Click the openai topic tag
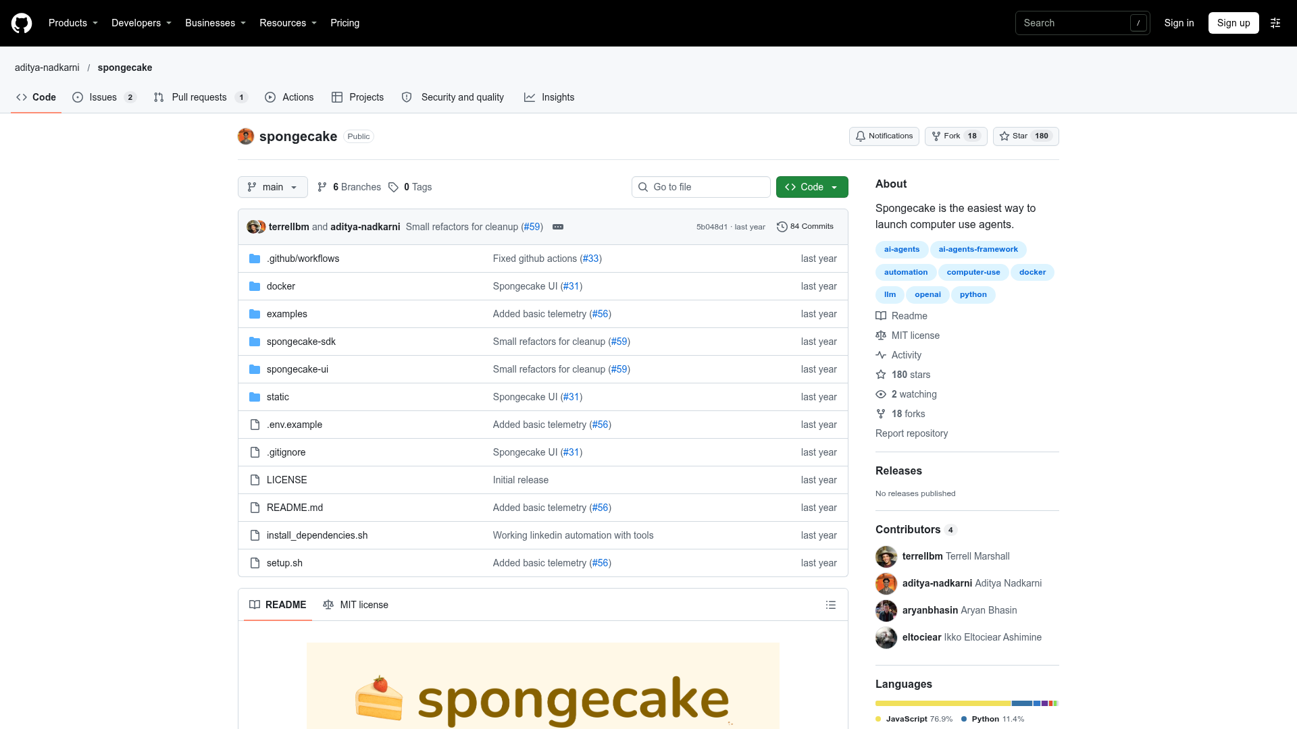The width and height of the screenshot is (1297, 729). tap(927, 295)
